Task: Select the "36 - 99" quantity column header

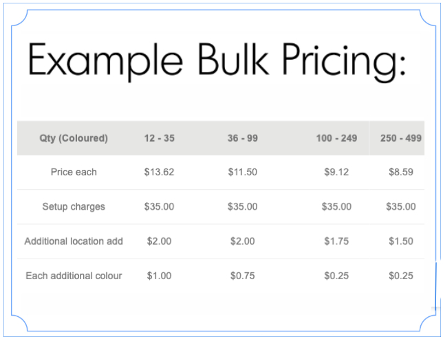Action: click(x=243, y=138)
